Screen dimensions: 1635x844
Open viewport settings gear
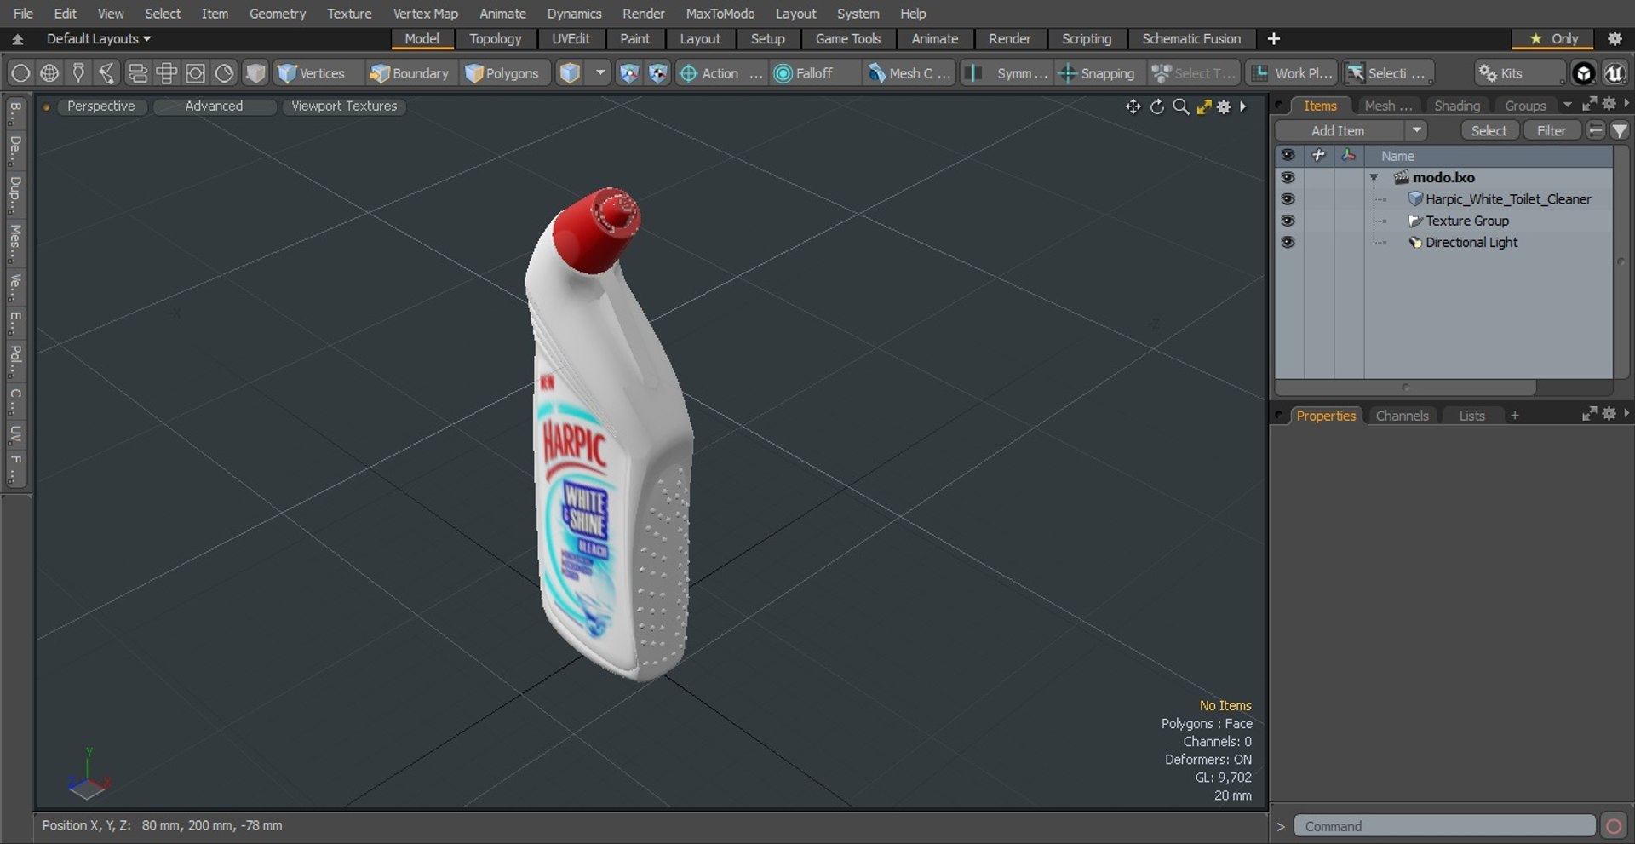coord(1224,106)
